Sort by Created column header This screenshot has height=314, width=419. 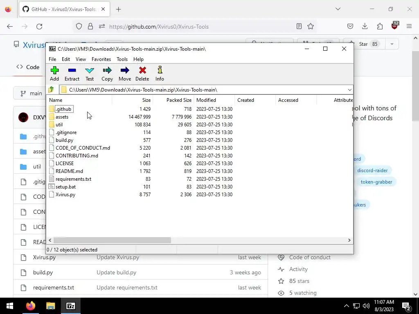coord(255,100)
